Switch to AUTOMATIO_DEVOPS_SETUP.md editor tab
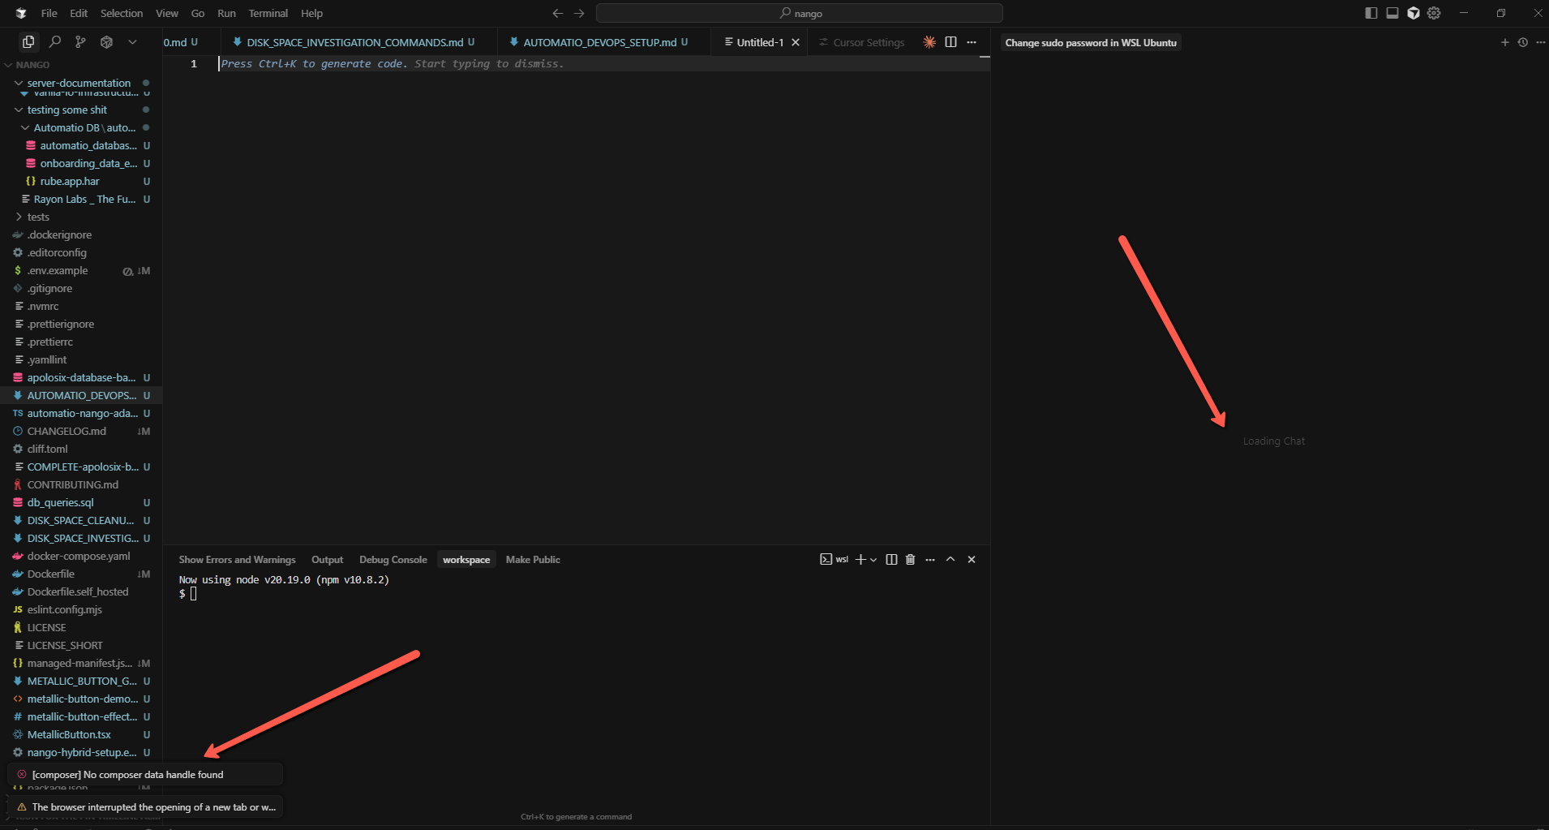Viewport: 1549px width, 830px height. 599,42
